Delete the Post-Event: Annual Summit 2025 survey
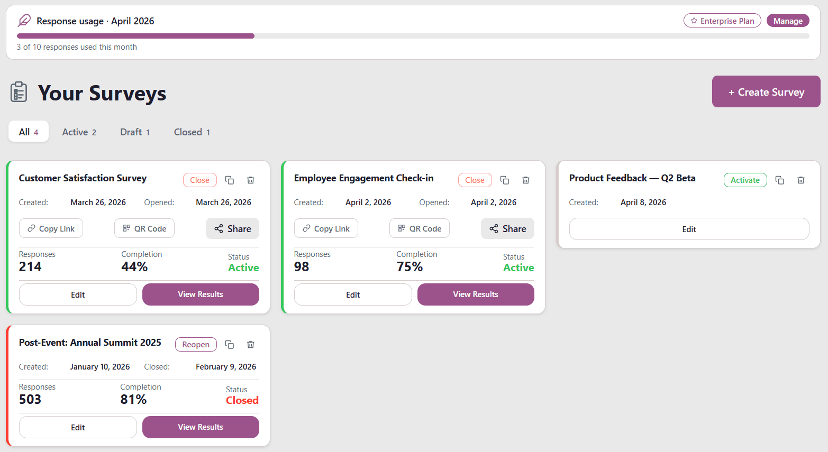The height and width of the screenshot is (452, 828). point(250,344)
